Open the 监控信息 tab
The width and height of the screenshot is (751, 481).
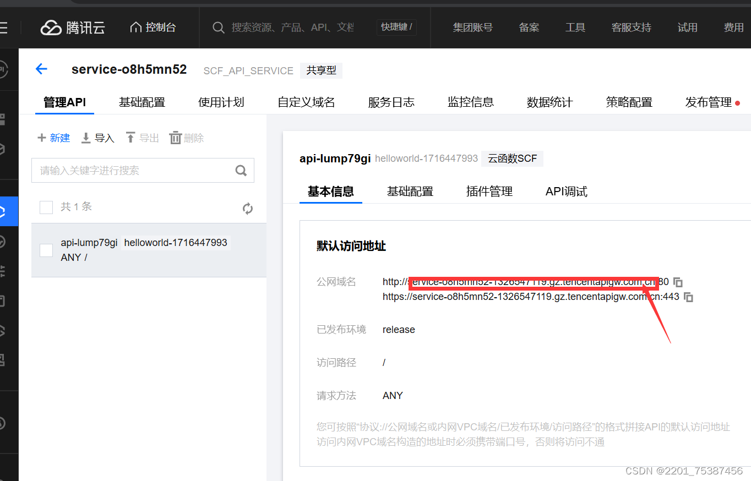[471, 102]
